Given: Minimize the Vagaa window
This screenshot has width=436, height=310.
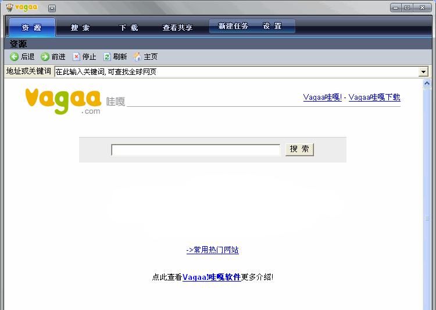Looking at the screenshot, I should [396, 8].
